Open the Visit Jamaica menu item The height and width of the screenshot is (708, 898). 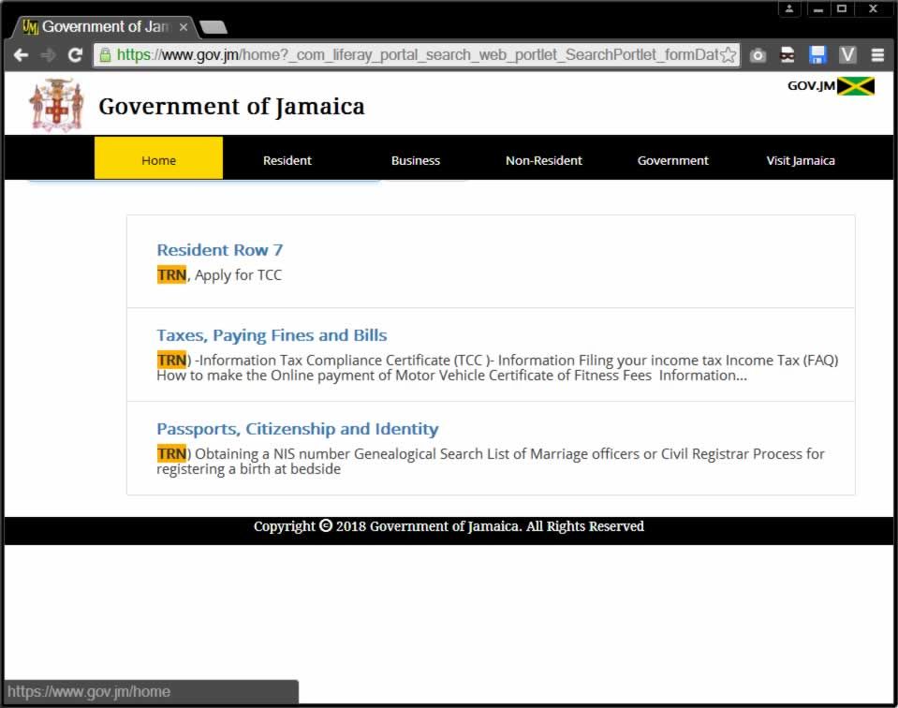(800, 160)
